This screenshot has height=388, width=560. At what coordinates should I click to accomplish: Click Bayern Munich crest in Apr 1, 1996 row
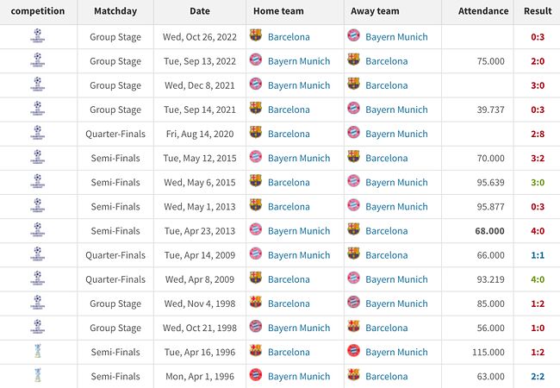[x=256, y=375]
